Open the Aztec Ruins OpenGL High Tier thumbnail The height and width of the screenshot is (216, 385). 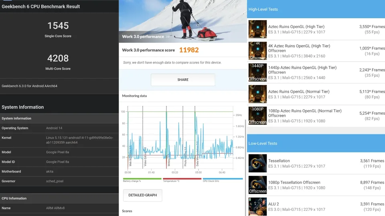(257, 29)
